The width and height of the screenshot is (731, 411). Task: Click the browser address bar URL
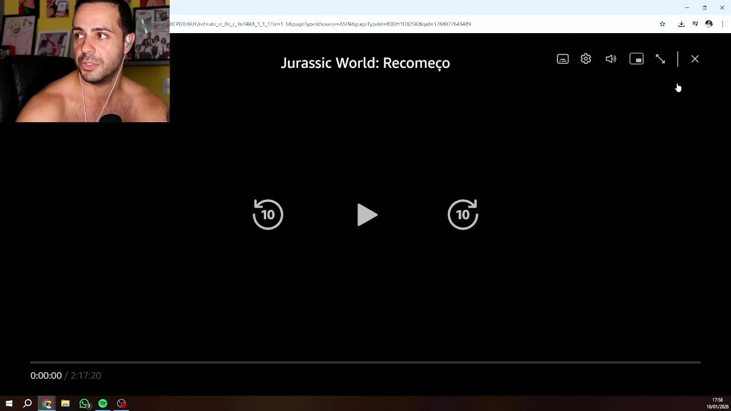[320, 24]
